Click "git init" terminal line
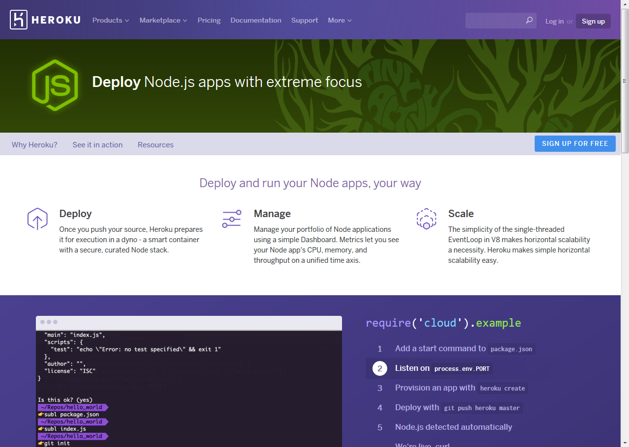The height and width of the screenshot is (447, 629). click(x=54, y=443)
